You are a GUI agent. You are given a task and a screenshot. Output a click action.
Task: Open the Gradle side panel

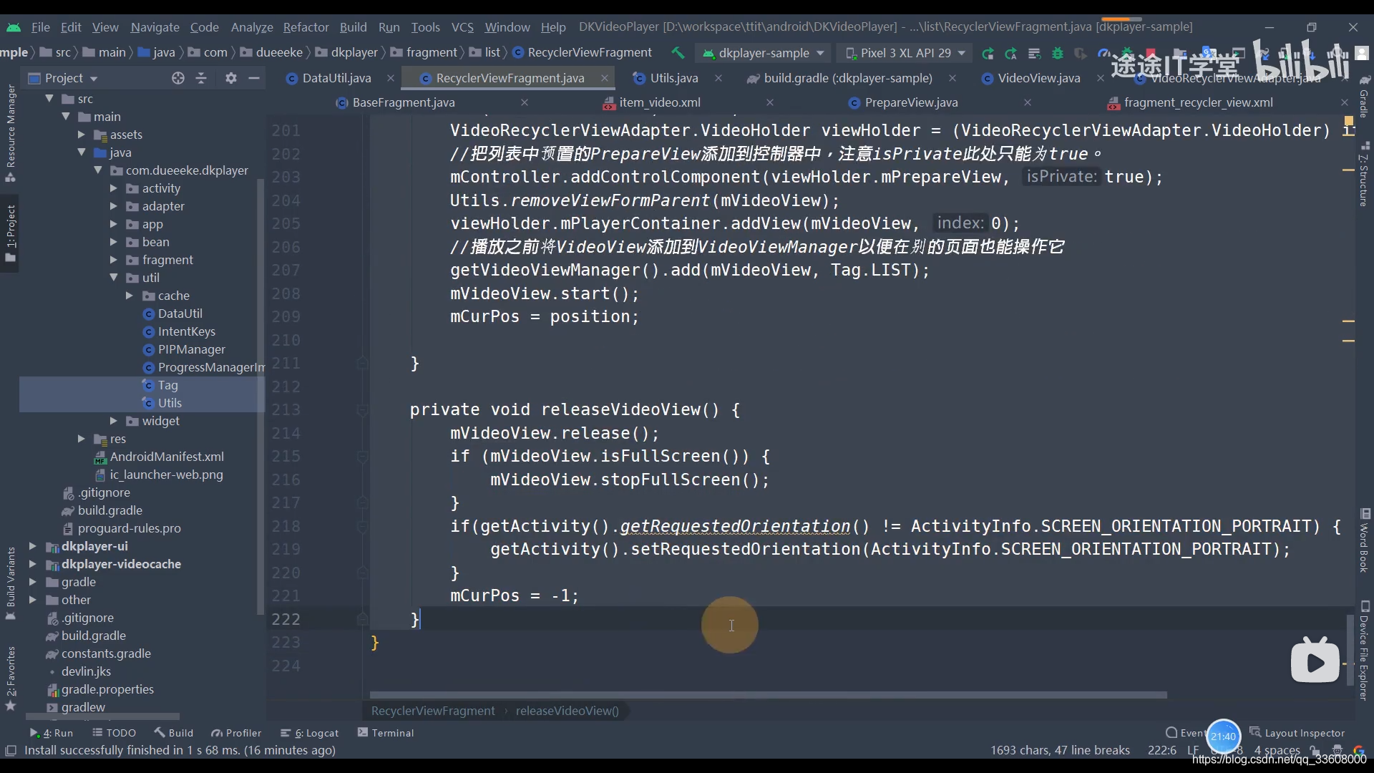click(x=1364, y=97)
